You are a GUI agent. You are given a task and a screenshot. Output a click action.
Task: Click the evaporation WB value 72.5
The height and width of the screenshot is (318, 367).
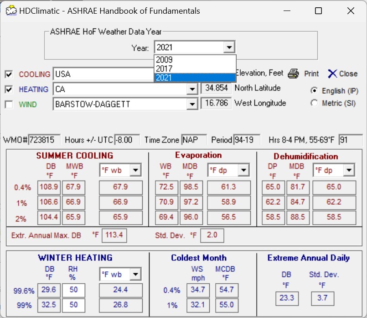click(x=167, y=187)
